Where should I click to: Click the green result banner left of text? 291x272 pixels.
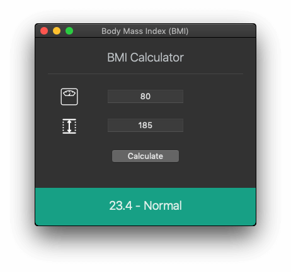pos(72,207)
